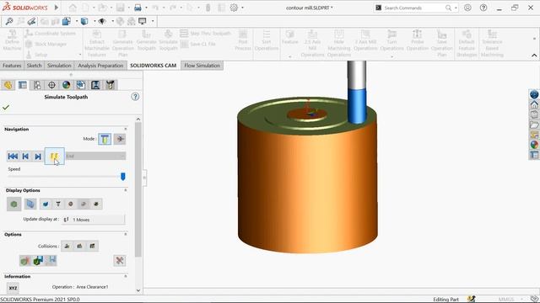Open PropertyManager tab icon

tap(23, 85)
